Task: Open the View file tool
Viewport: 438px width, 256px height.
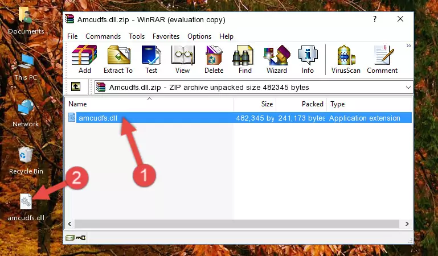Action: 183,59
